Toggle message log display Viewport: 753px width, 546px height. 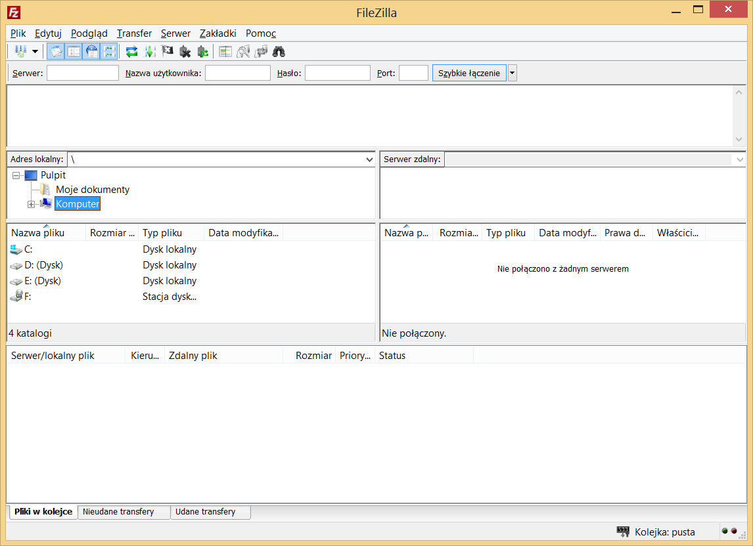pyautogui.click(x=56, y=51)
